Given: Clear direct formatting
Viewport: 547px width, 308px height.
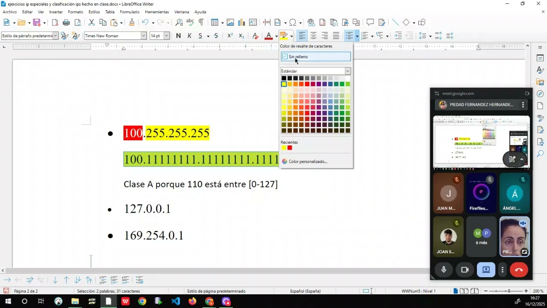Looking at the screenshot, I should [x=255, y=36].
